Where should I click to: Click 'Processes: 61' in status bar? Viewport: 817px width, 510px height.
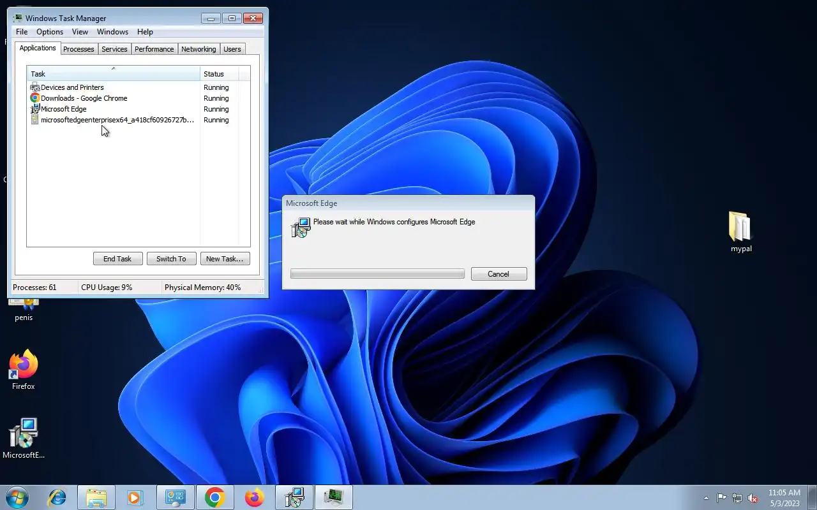(x=34, y=288)
